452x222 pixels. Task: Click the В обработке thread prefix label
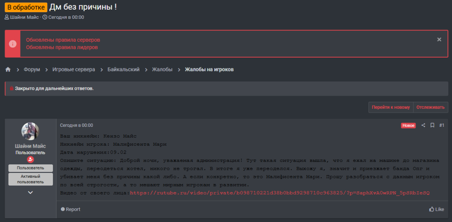[26, 7]
